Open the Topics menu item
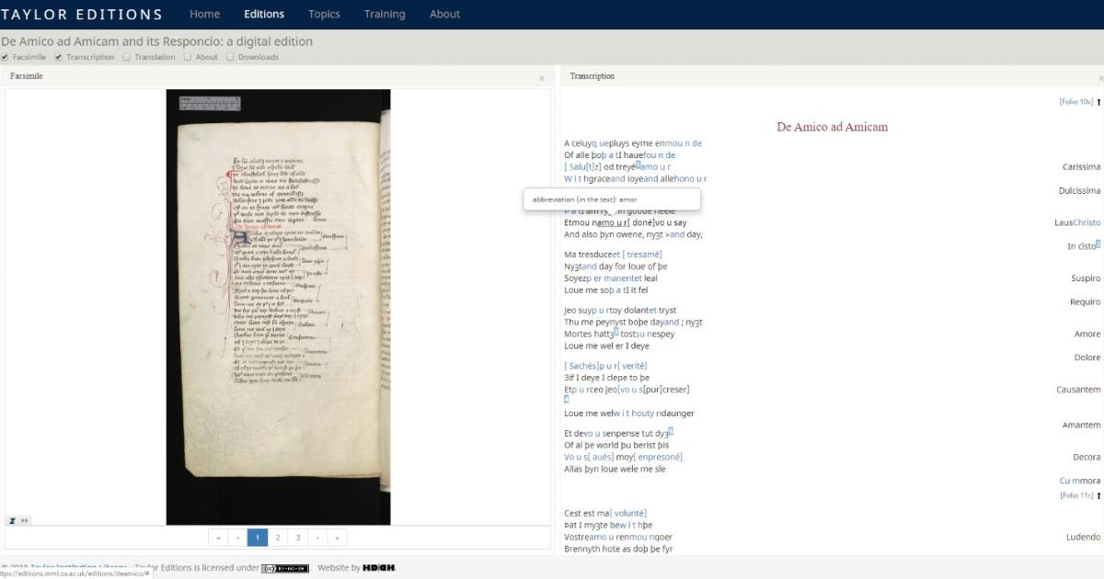1104x579 pixels. [x=324, y=14]
